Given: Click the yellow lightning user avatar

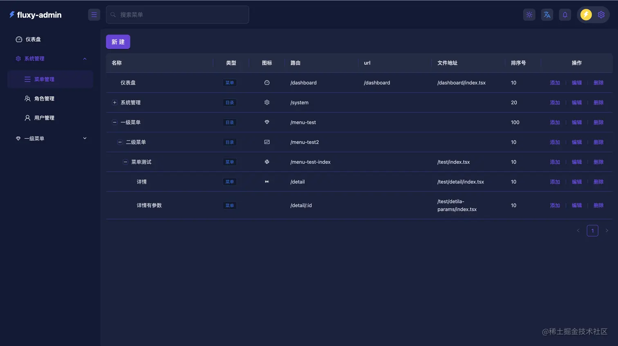Looking at the screenshot, I should (586, 15).
